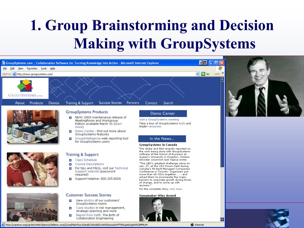Click the Internet zone globe icon
This screenshot has width=304, height=228.
coord(192,225)
